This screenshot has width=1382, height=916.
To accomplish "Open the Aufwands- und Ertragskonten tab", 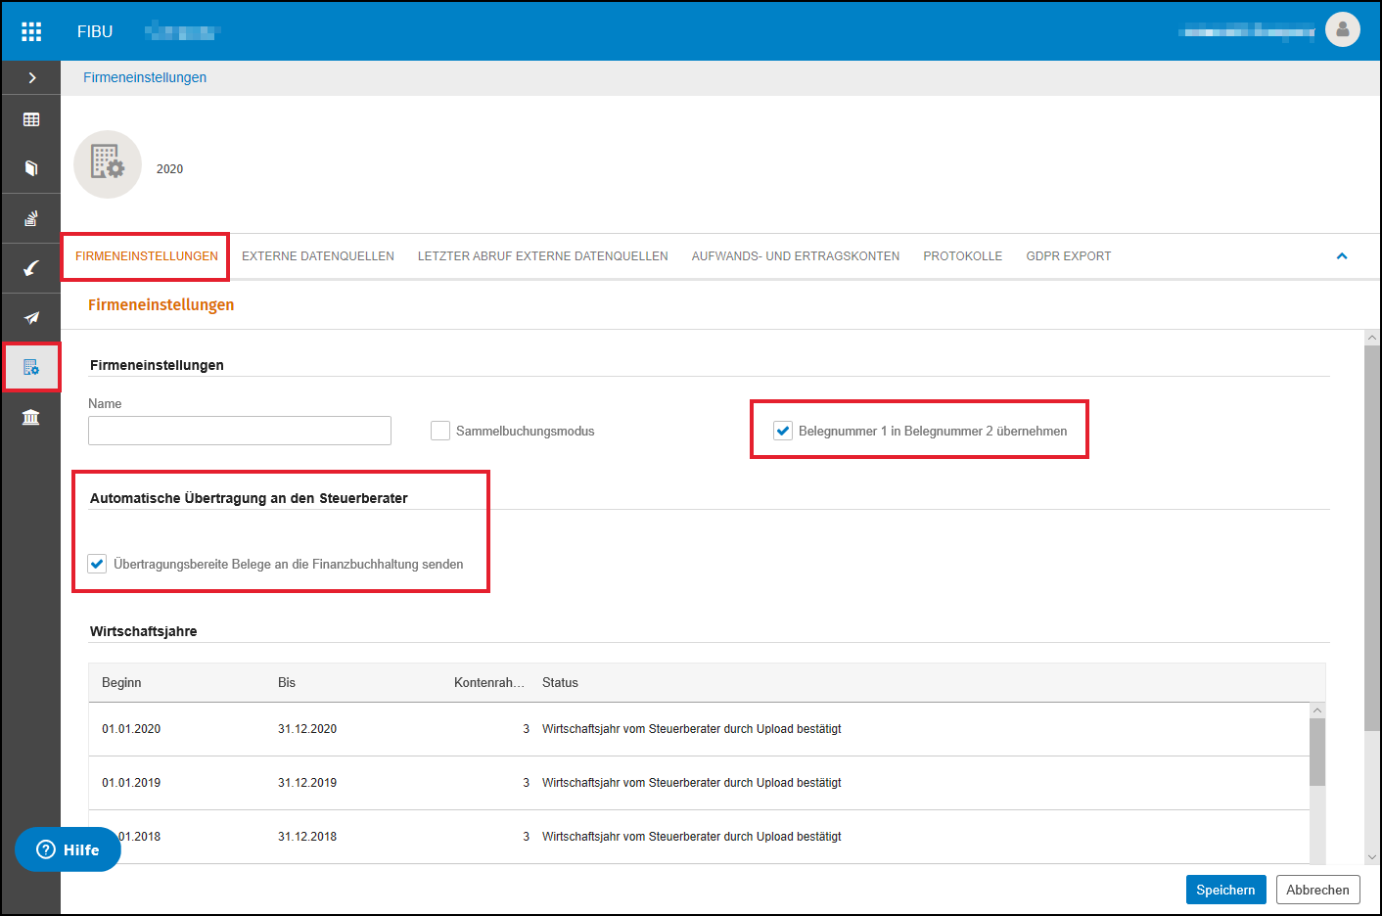I will point(796,256).
